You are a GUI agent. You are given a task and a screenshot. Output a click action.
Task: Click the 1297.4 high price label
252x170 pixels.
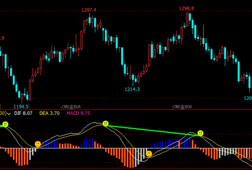pos(89,10)
